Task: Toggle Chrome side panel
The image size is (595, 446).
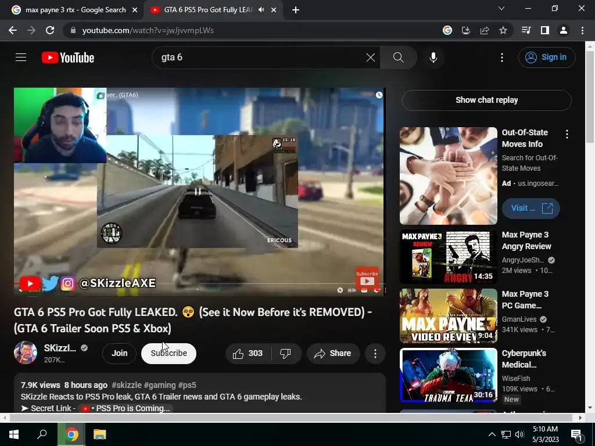Action: (545, 30)
